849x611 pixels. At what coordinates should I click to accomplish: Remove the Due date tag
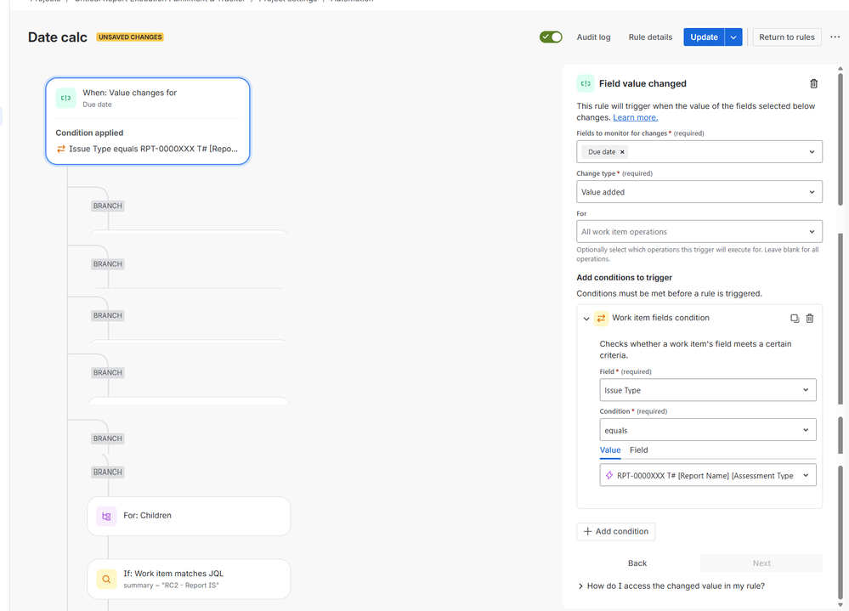pyautogui.click(x=622, y=152)
